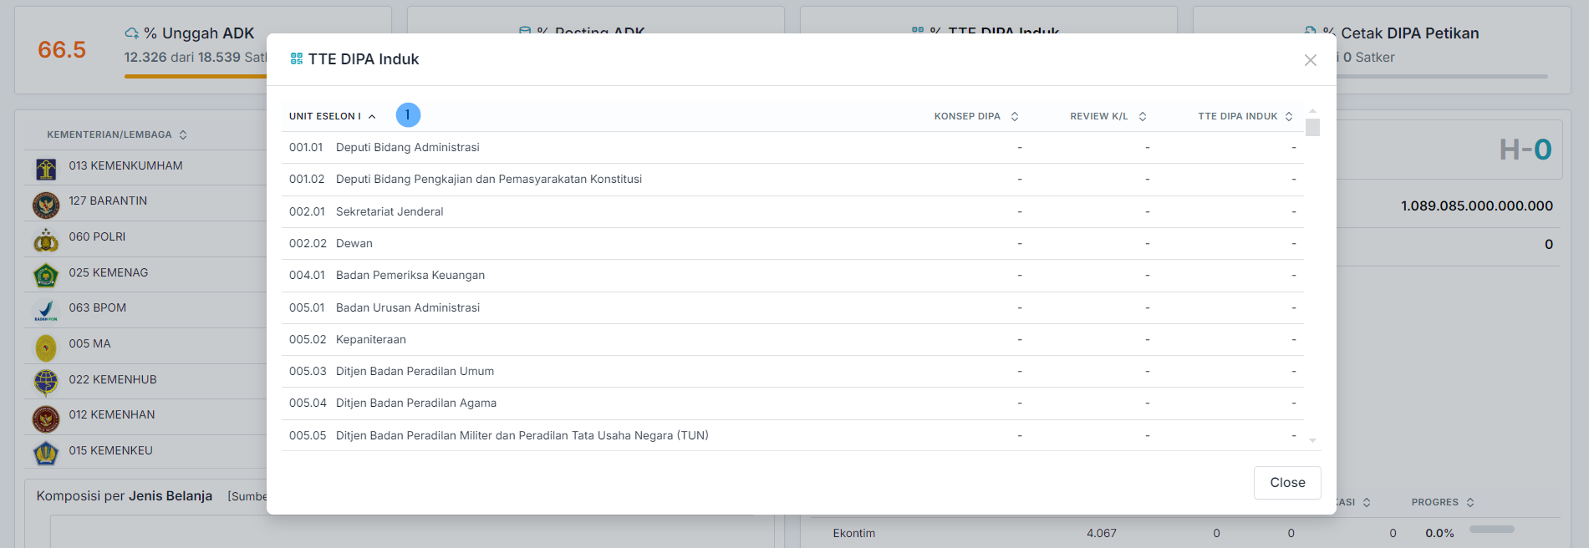Select Deputi Bidang Administrasi row
The image size is (1589, 548).
coord(407,148)
